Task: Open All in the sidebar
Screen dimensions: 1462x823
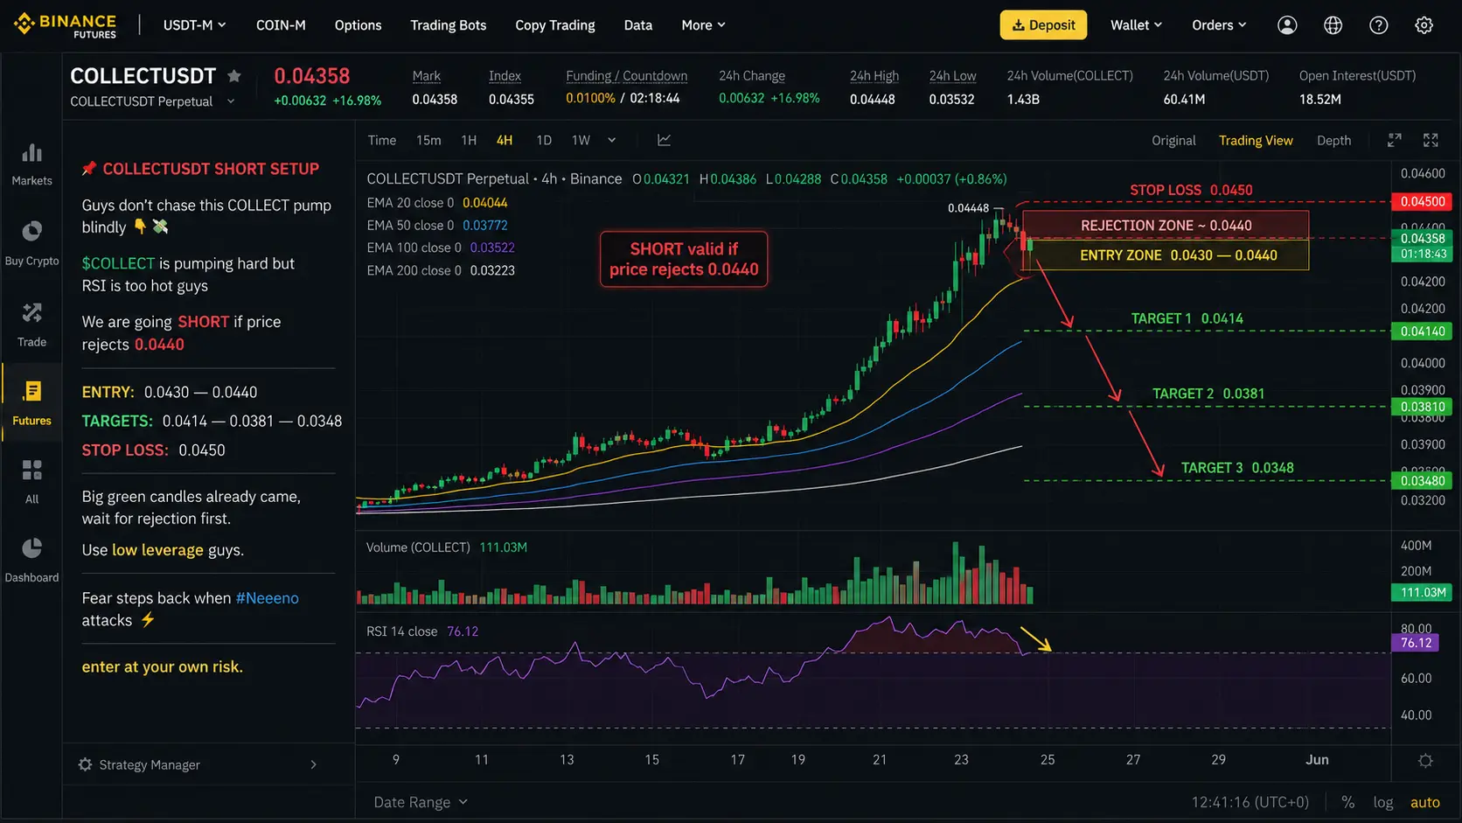Action: click(31, 482)
